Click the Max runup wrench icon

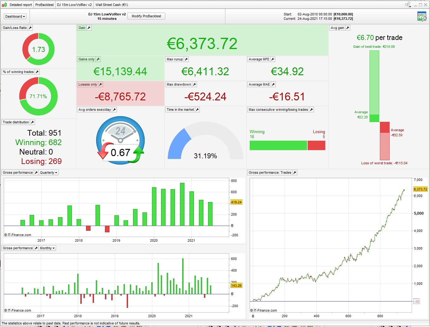coord(186,59)
